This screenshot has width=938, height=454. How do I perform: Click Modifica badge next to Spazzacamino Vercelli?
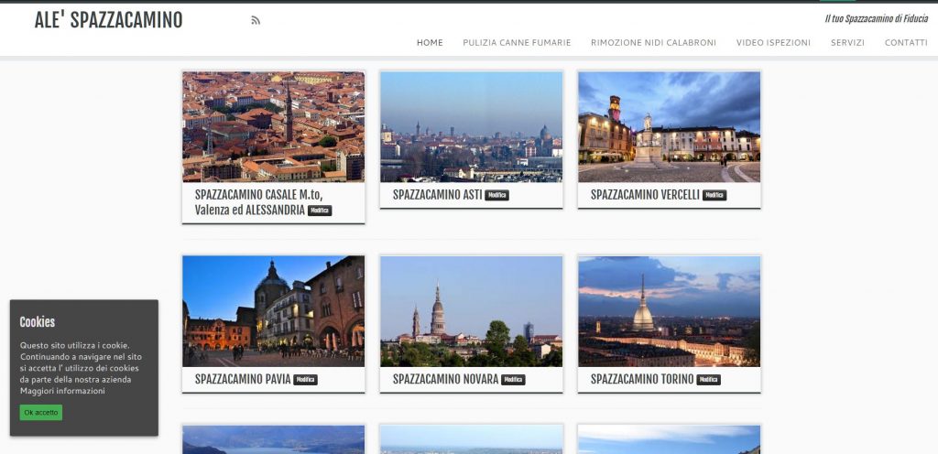tap(714, 195)
